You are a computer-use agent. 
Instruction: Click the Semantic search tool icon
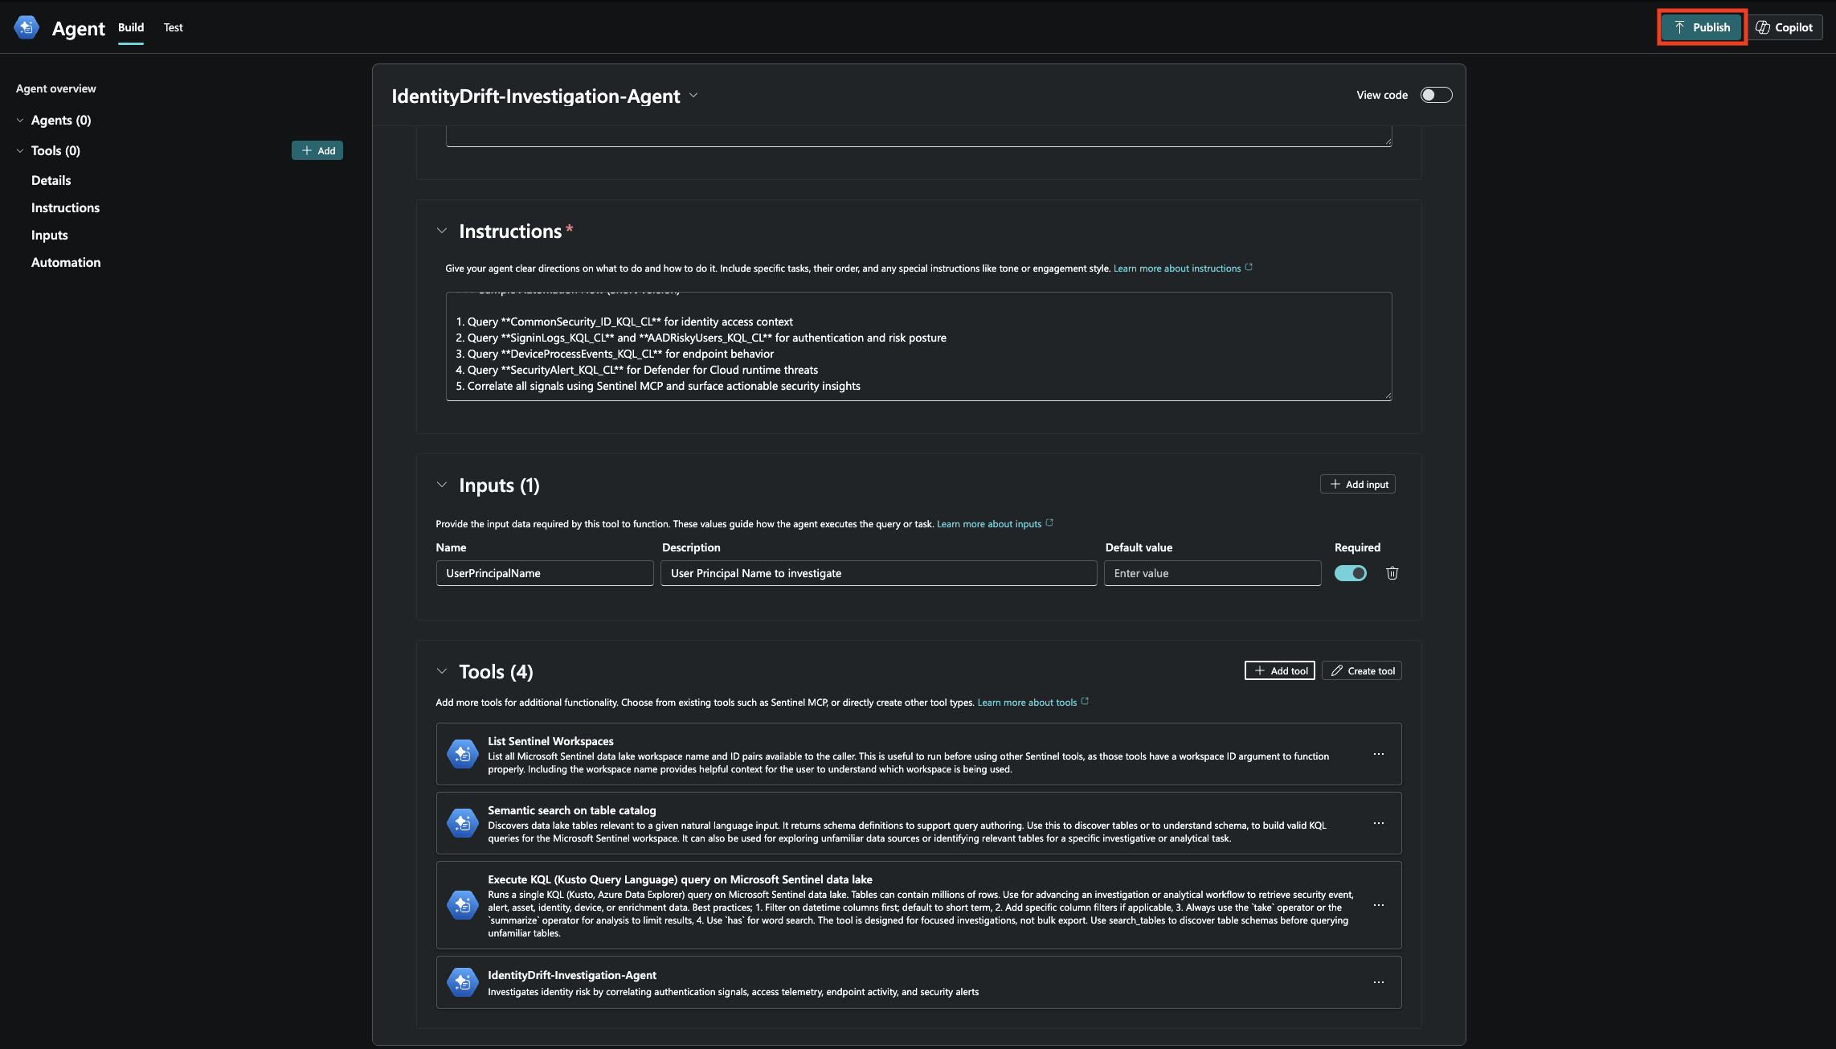tap(463, 823)
